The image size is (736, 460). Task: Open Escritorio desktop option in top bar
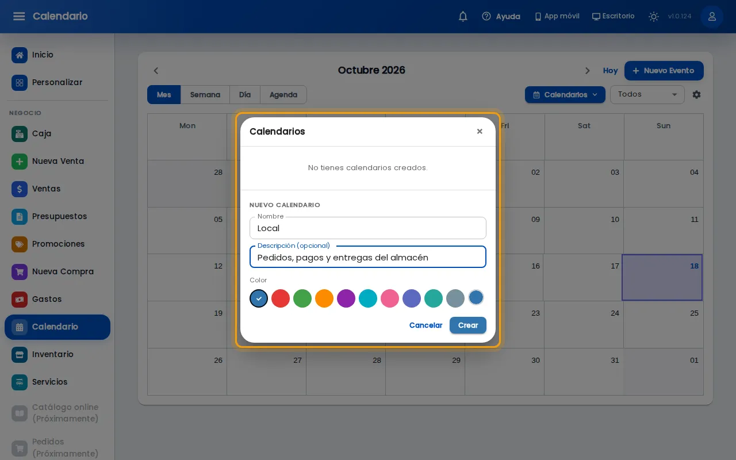click(614, 16)
